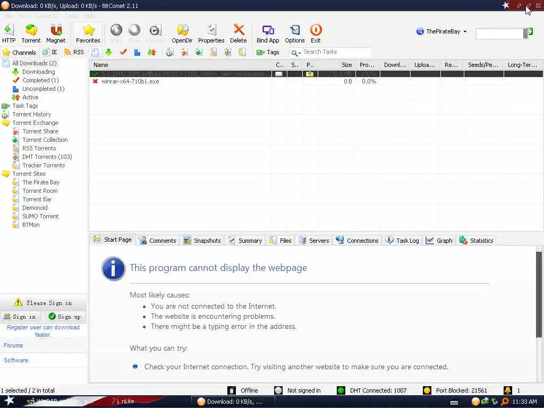544x408 pixels.
Task: Click the Bind App icon
Action: 268,33
